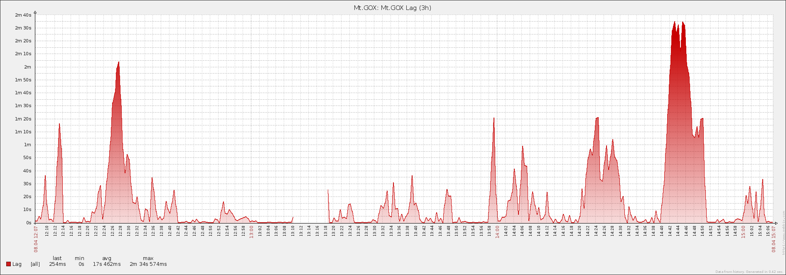Viewport: 786px width, 275px height.
Task: Click the "14:50" x-axis time label
Action: 703,231
